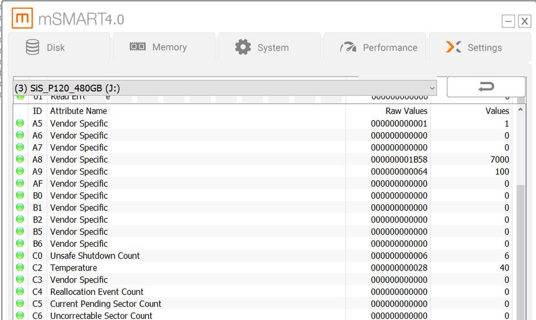Click the green status icon for B6

20,243
